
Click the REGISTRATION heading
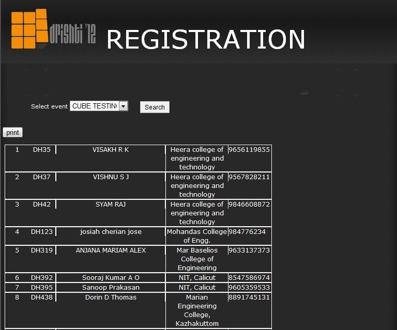point(206,39)
